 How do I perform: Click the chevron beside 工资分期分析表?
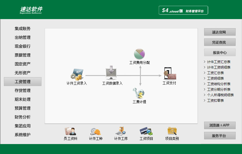click(x=204, y=89)
